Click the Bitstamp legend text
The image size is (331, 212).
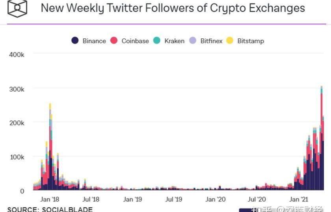click(251, 41)
